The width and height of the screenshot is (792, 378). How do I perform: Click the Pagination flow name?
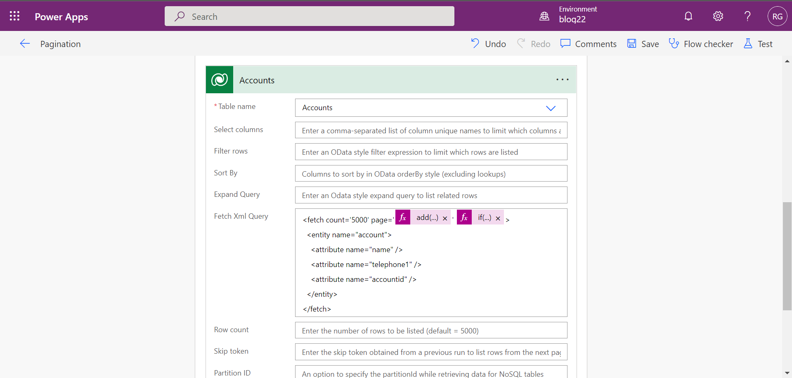(x=60, y=44)
